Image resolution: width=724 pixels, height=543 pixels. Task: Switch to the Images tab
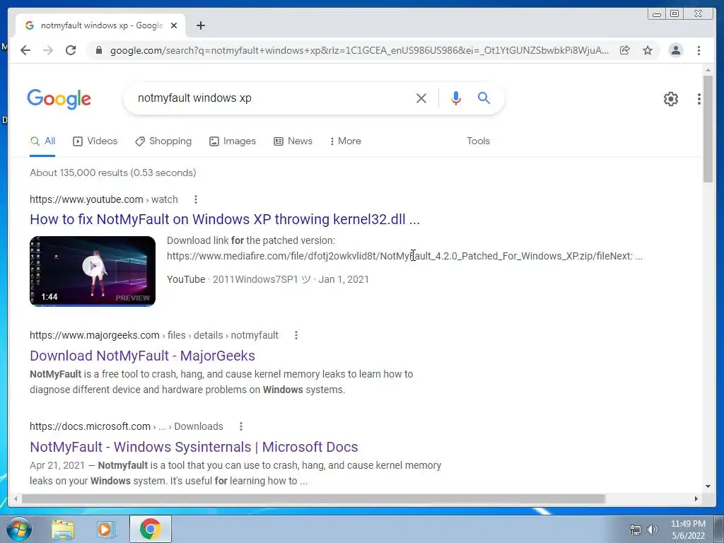click(x=232, y=141)
